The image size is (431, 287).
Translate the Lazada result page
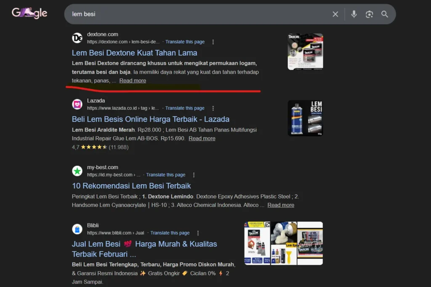pos(185,108)
